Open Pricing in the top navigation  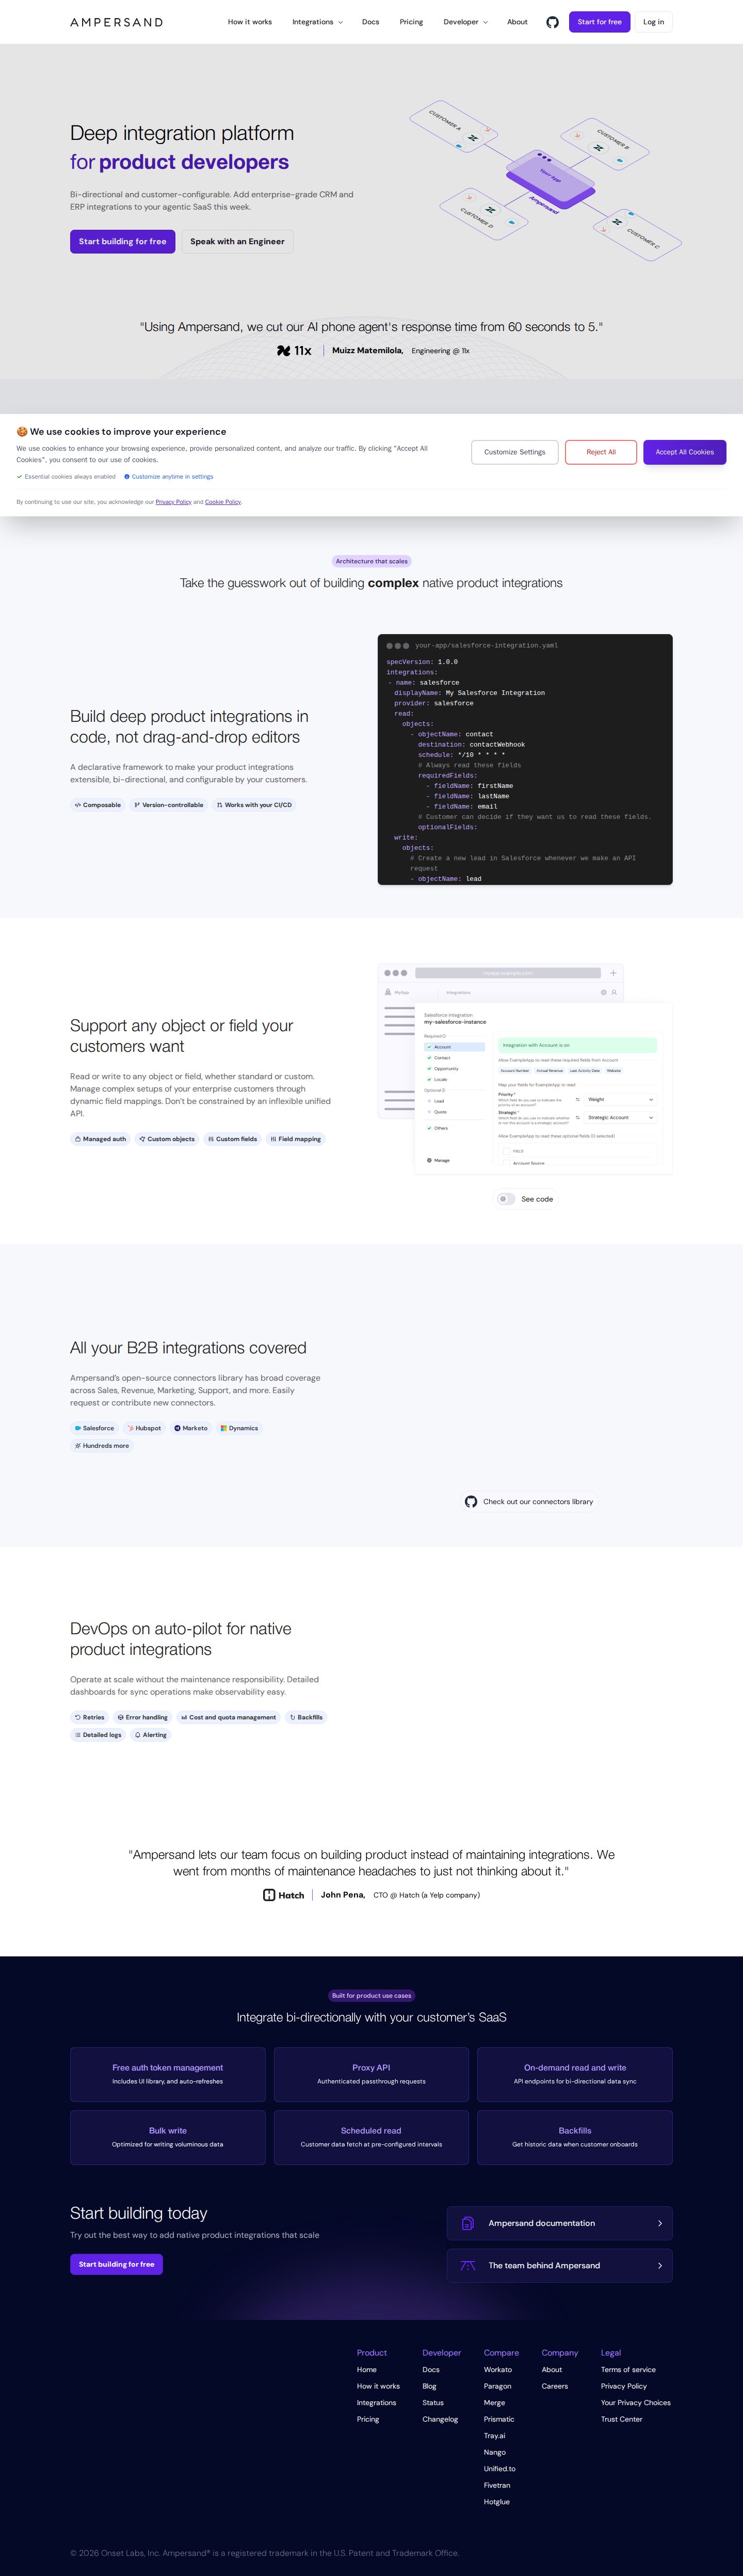(411, 22)
